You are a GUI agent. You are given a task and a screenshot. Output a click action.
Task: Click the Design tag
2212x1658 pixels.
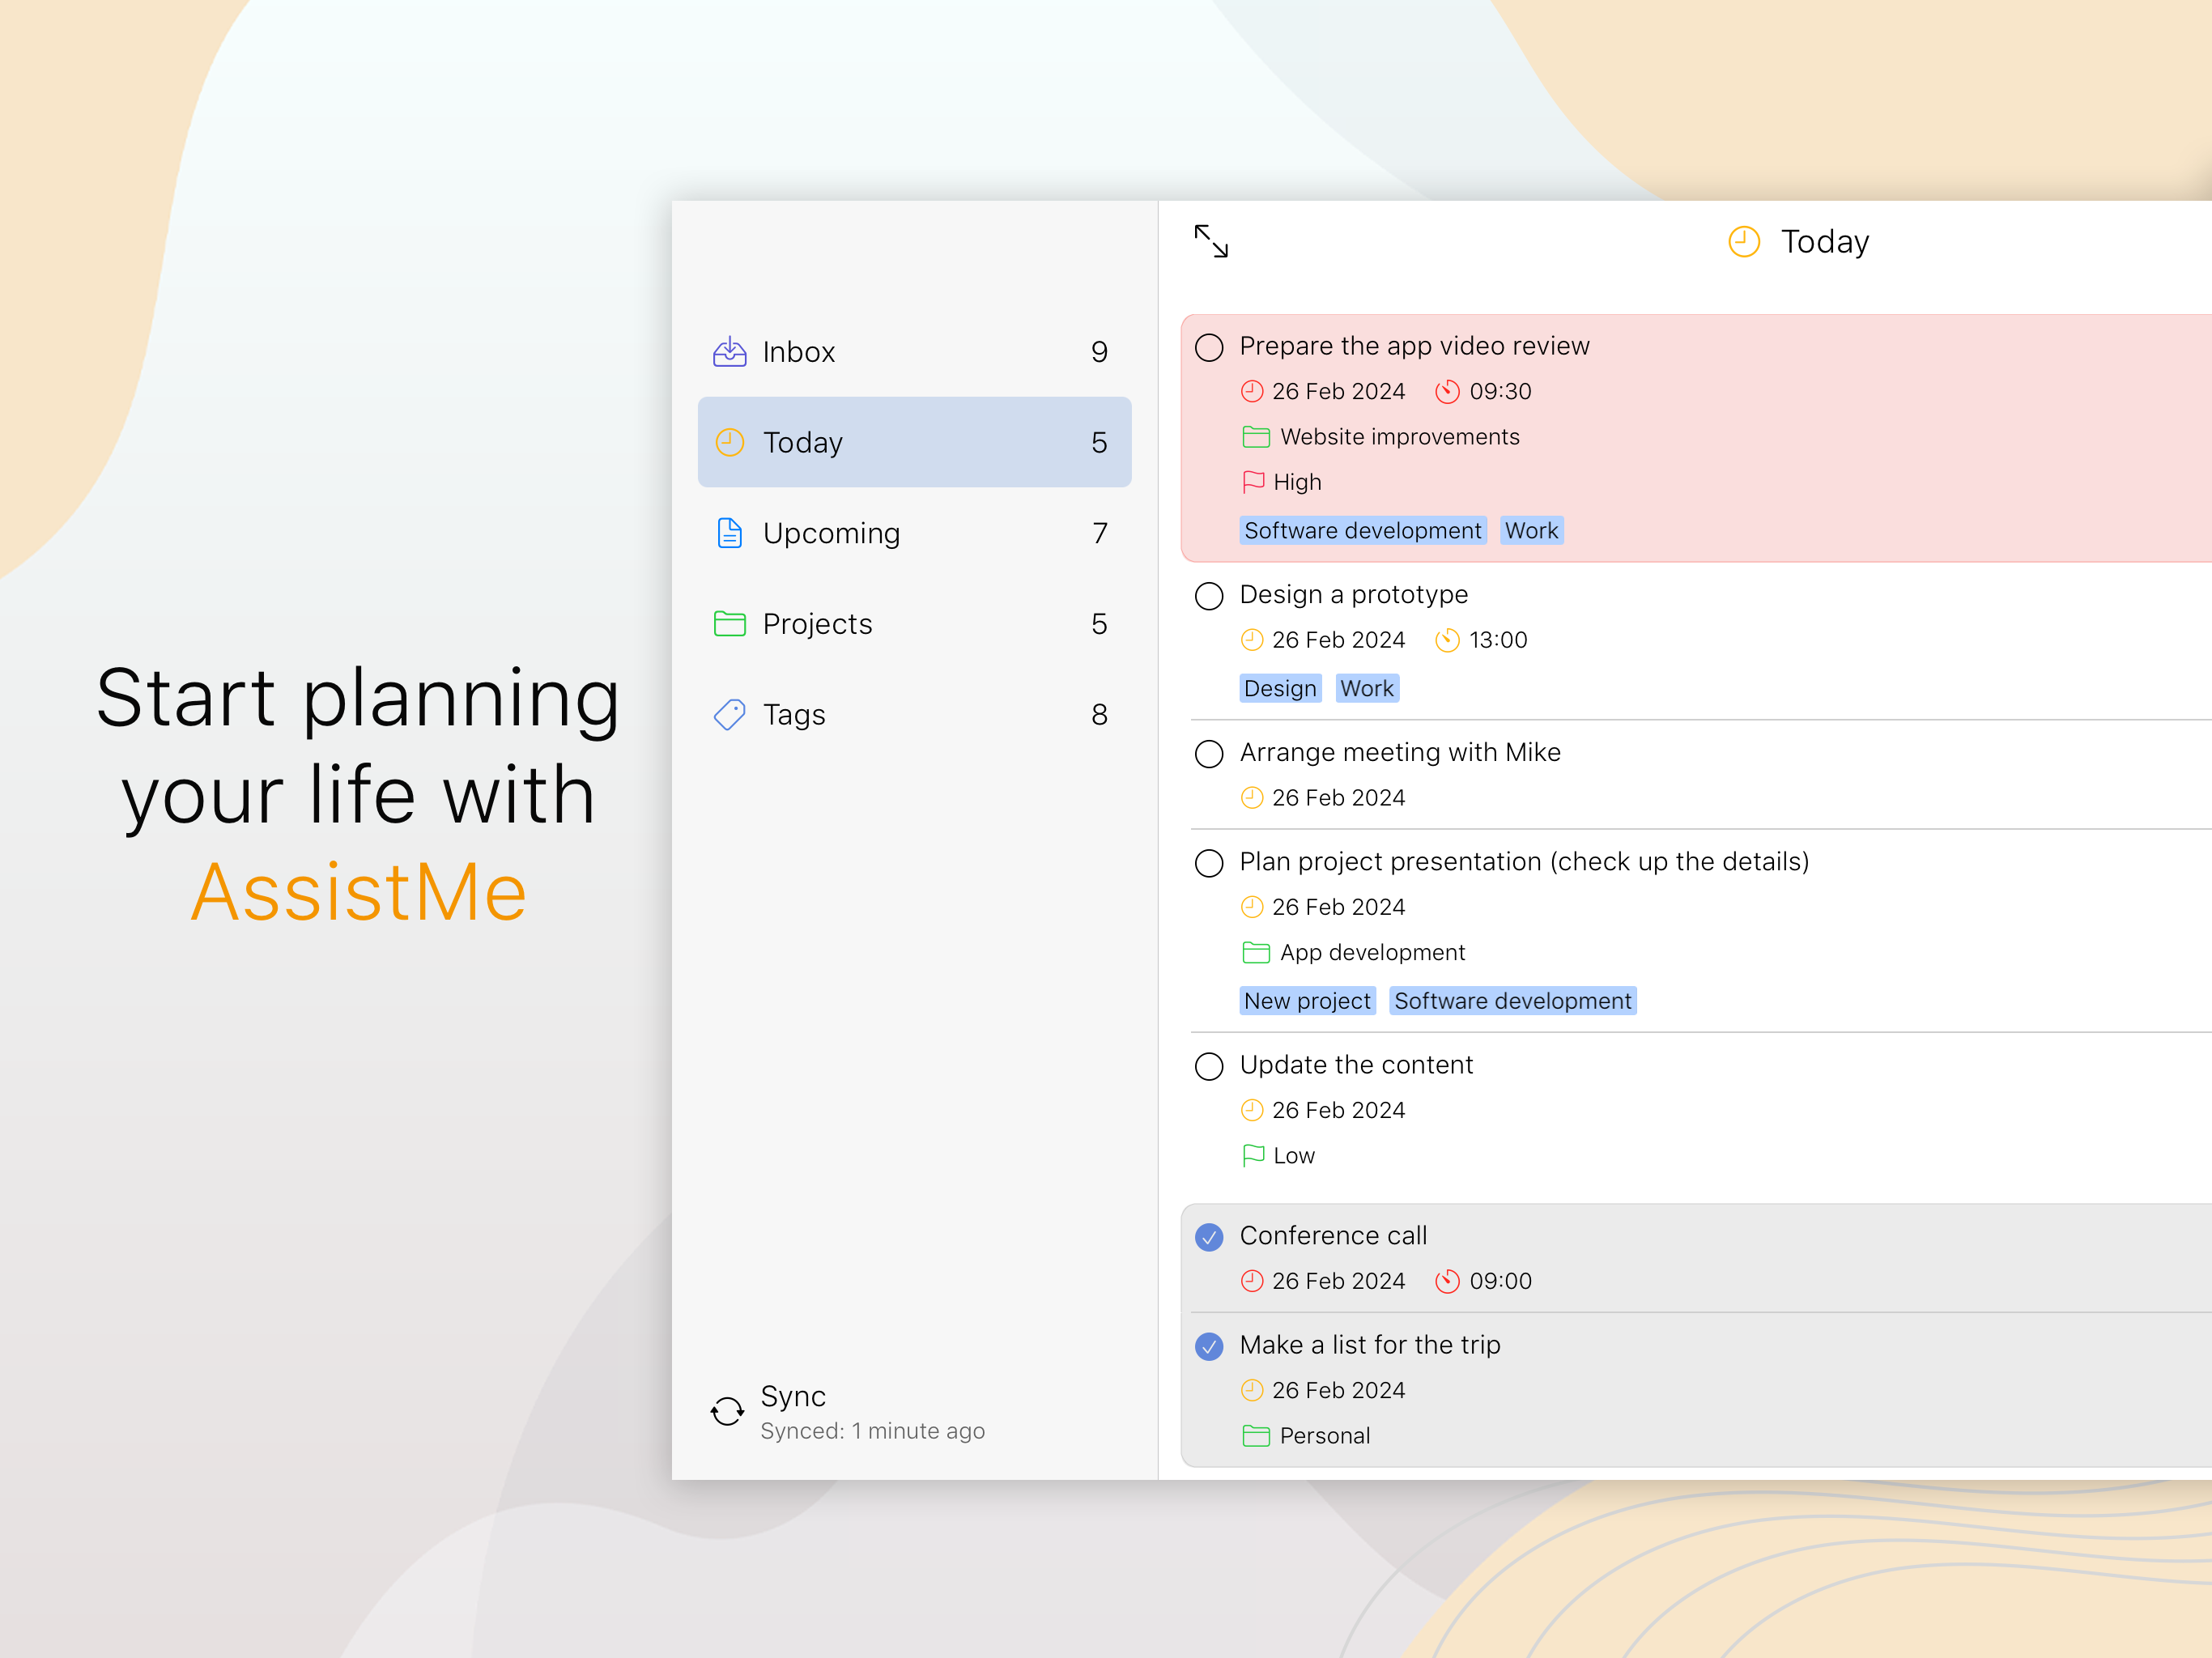click(x=1280, y=688)
